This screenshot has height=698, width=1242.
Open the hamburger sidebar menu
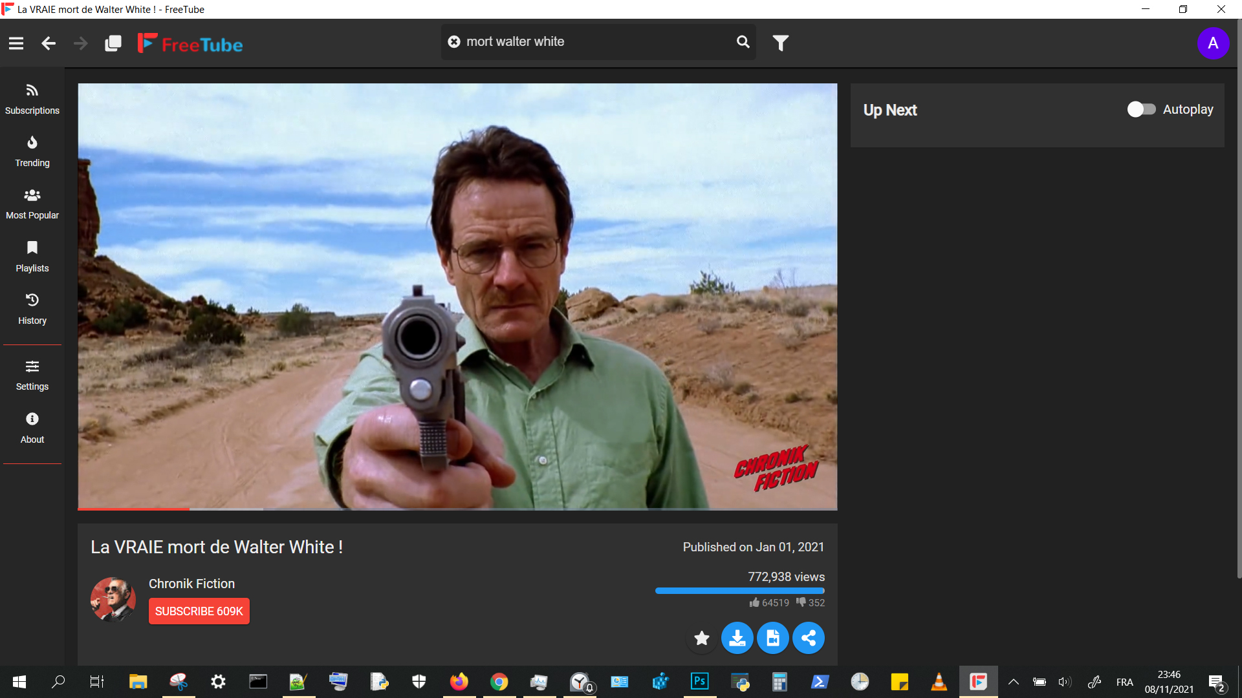[x=16, y=43]
